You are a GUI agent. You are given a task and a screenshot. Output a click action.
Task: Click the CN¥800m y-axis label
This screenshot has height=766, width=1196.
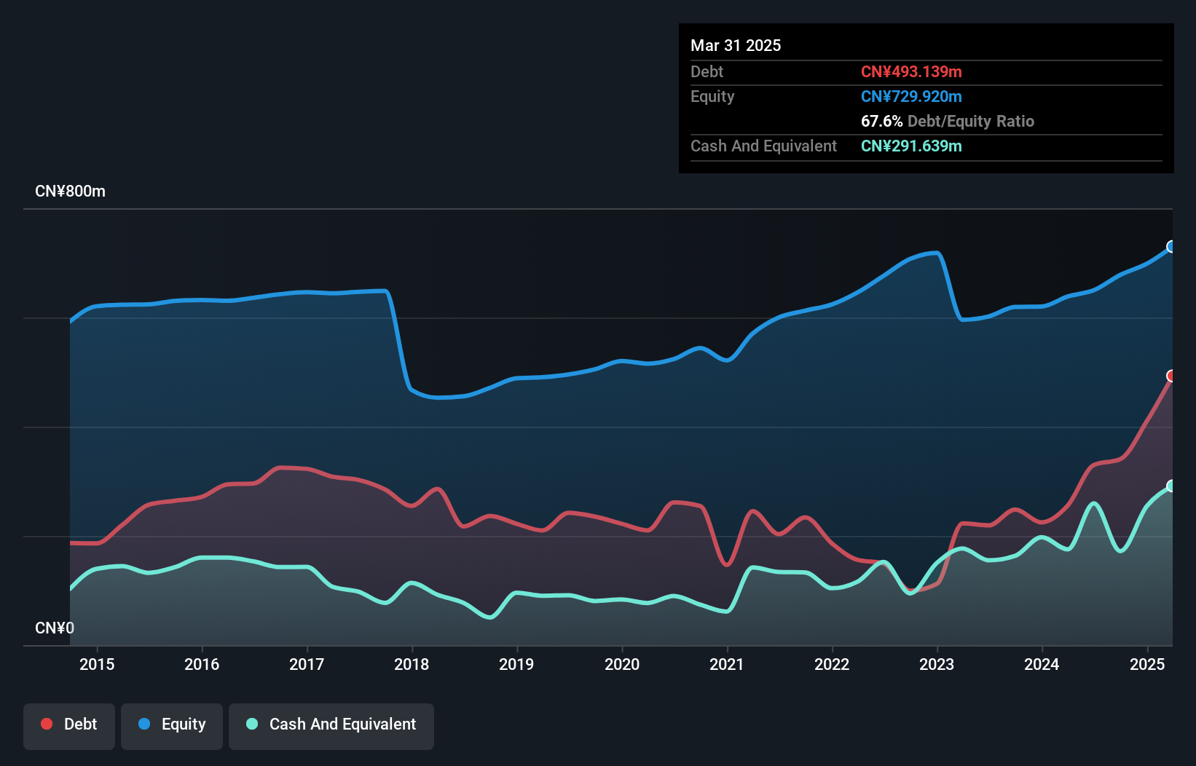[x=70, y=191]
